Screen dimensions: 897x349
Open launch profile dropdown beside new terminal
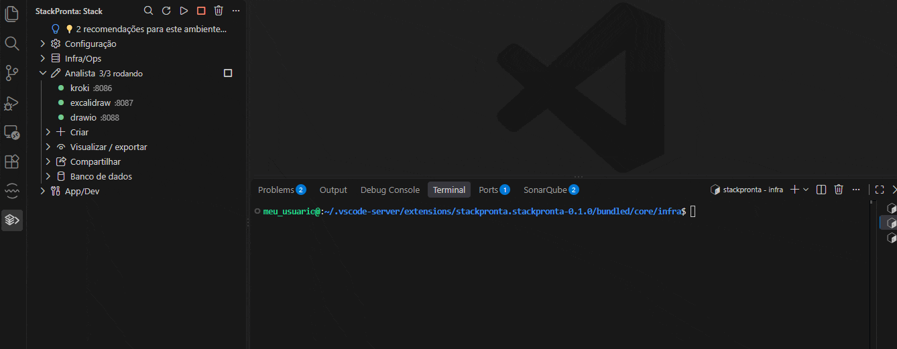[806, 190]
